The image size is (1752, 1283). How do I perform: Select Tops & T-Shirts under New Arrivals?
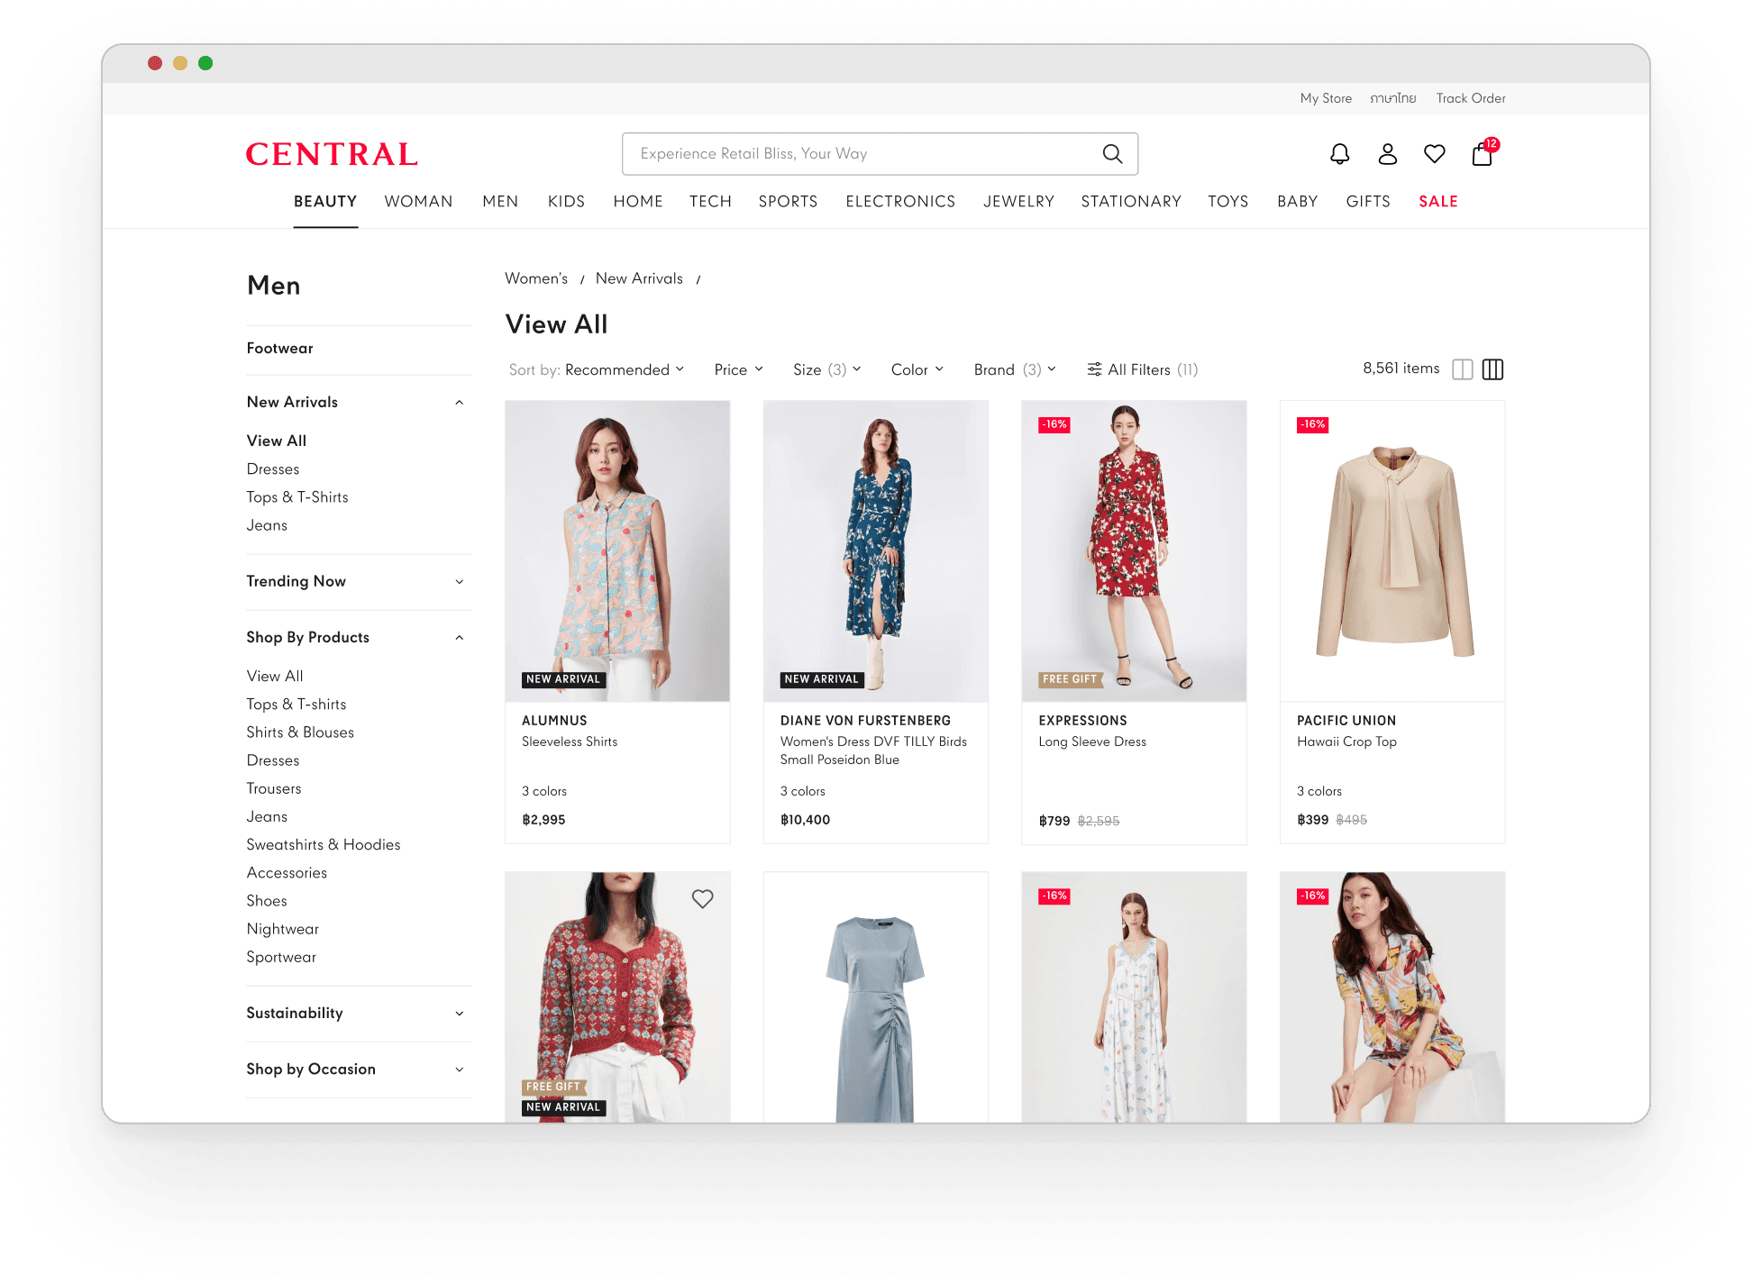(297, 497)
